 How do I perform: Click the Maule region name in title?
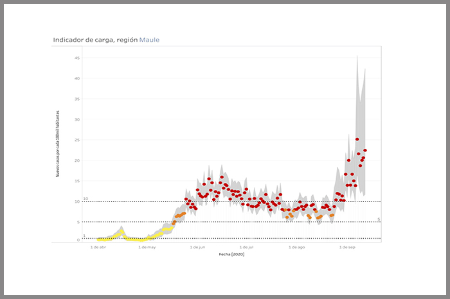pyautogui.click(x=149, y=40)
